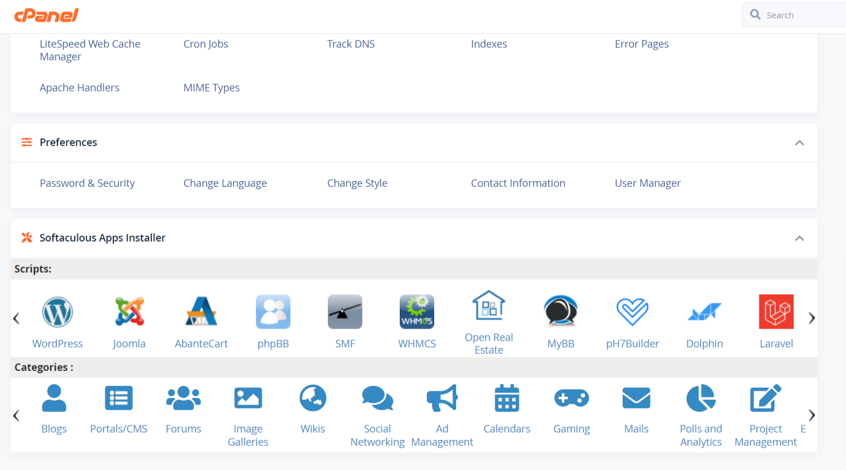This screenshot has height=470, width=846.
Task: Open the Indexes link
Action: (x=489, y=44)
